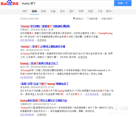Click the search box containing duang 裙子
Image resolution: width=136 pixels, height=117 pixels.
[67, 3]
